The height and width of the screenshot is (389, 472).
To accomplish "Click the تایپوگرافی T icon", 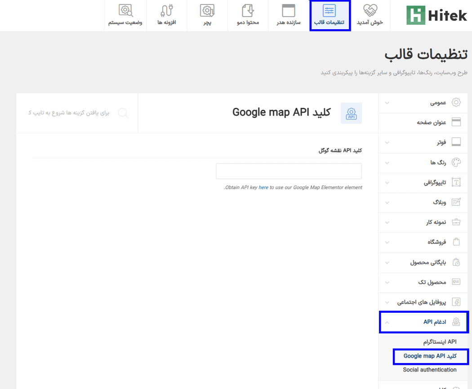I will pos(456,182).
